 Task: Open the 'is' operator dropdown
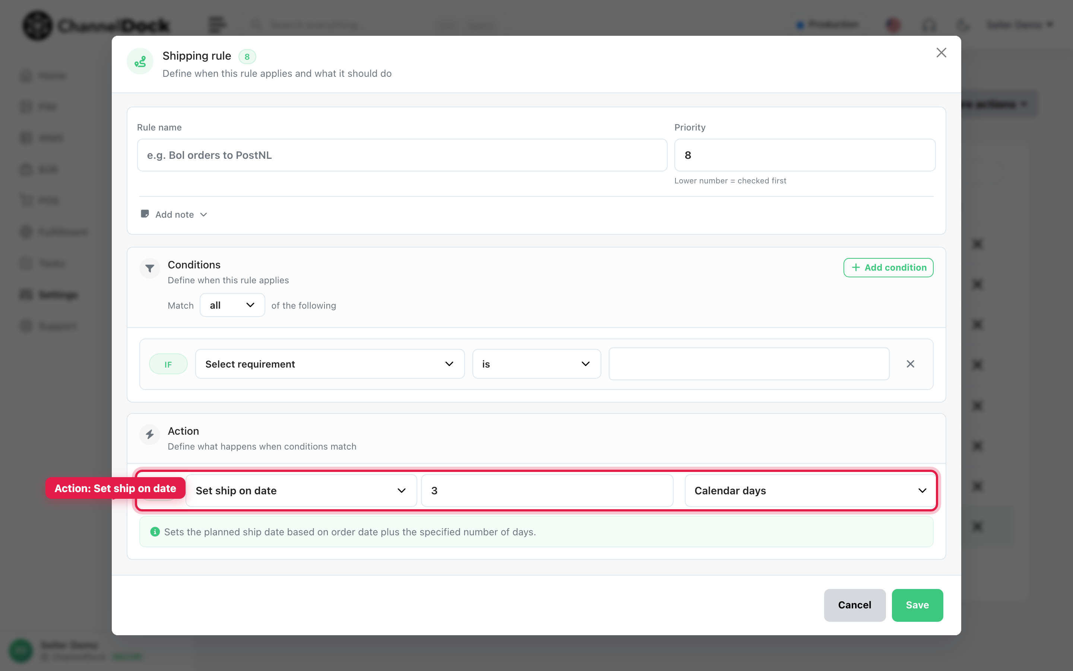[x=536, y=364]
